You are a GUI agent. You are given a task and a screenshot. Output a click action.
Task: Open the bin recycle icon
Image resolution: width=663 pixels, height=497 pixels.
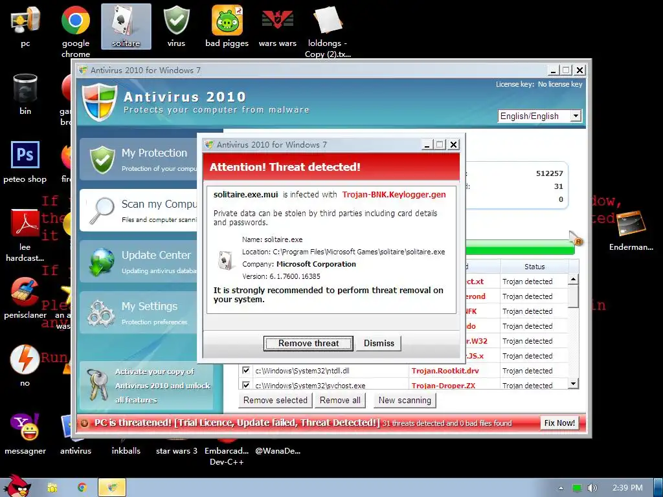(x=25, y=94)
